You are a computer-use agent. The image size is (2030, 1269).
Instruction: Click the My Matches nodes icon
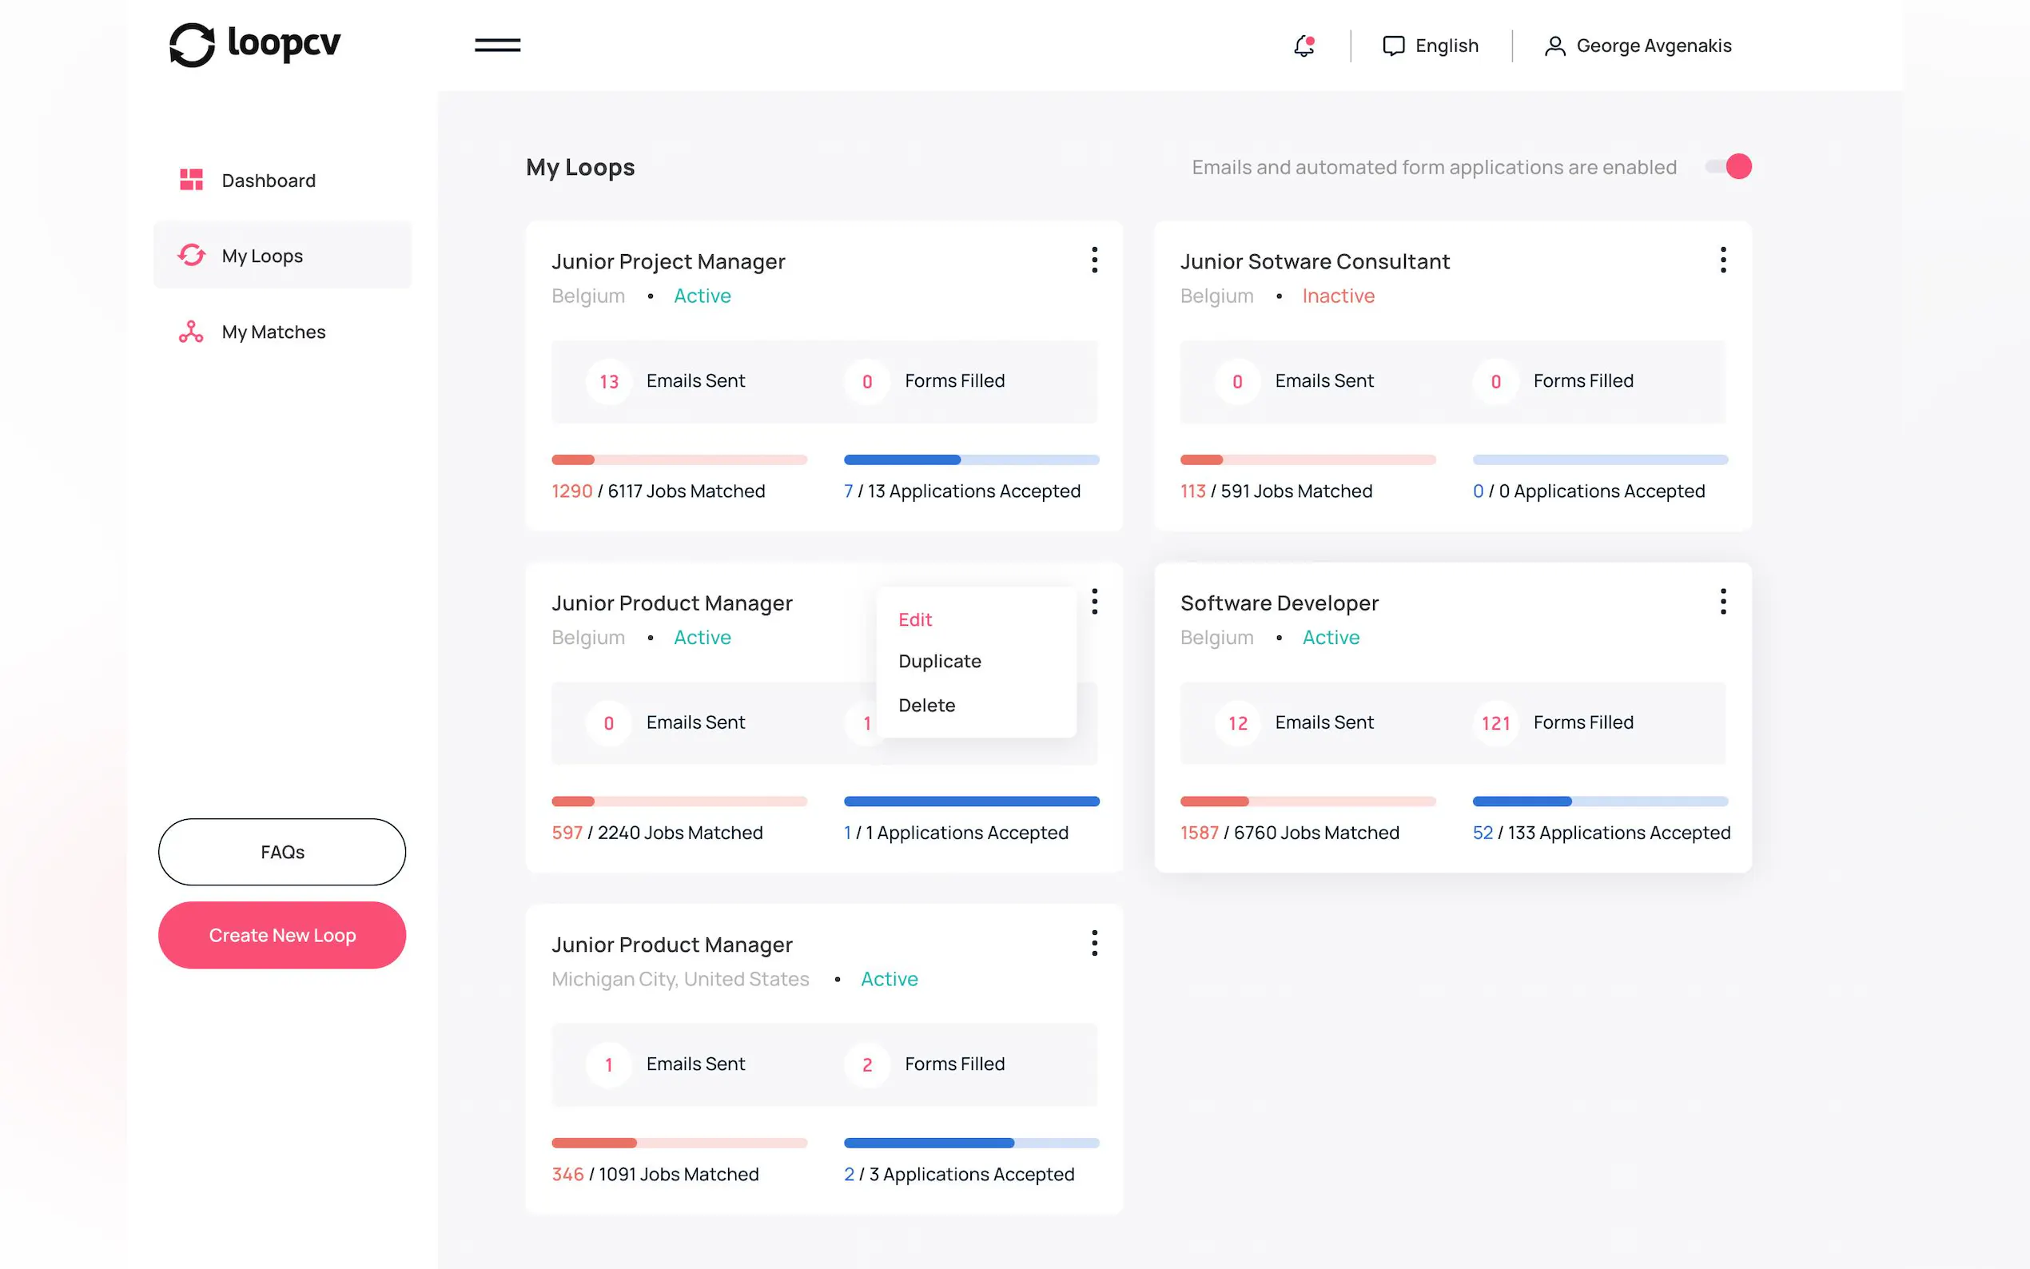click(191, 332)
